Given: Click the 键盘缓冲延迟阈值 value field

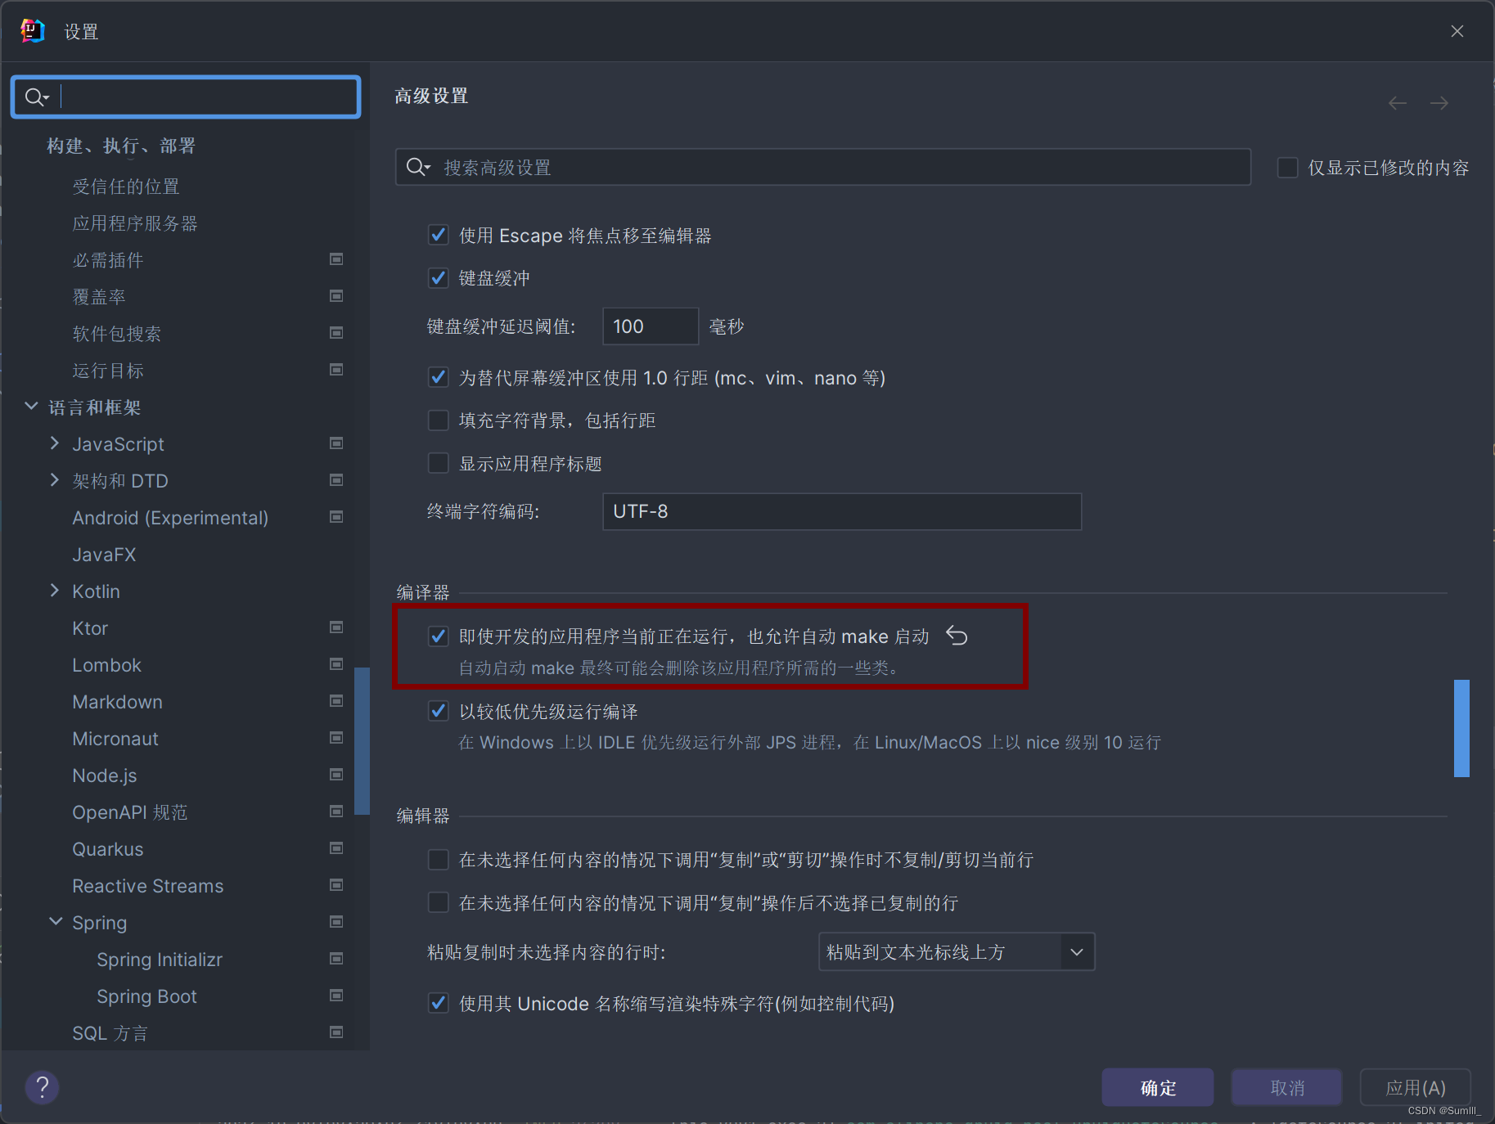Looking at the screenshot, I should click(651, 326).
